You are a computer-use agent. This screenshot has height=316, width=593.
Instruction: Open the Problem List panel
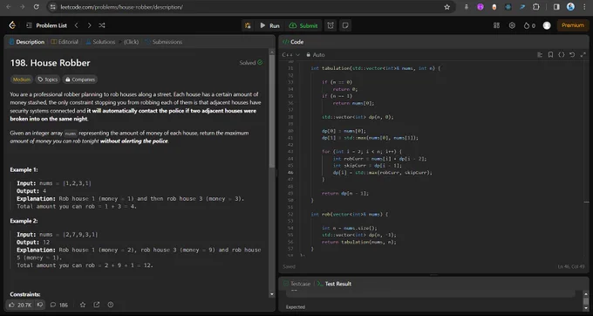tap(46, 25)
